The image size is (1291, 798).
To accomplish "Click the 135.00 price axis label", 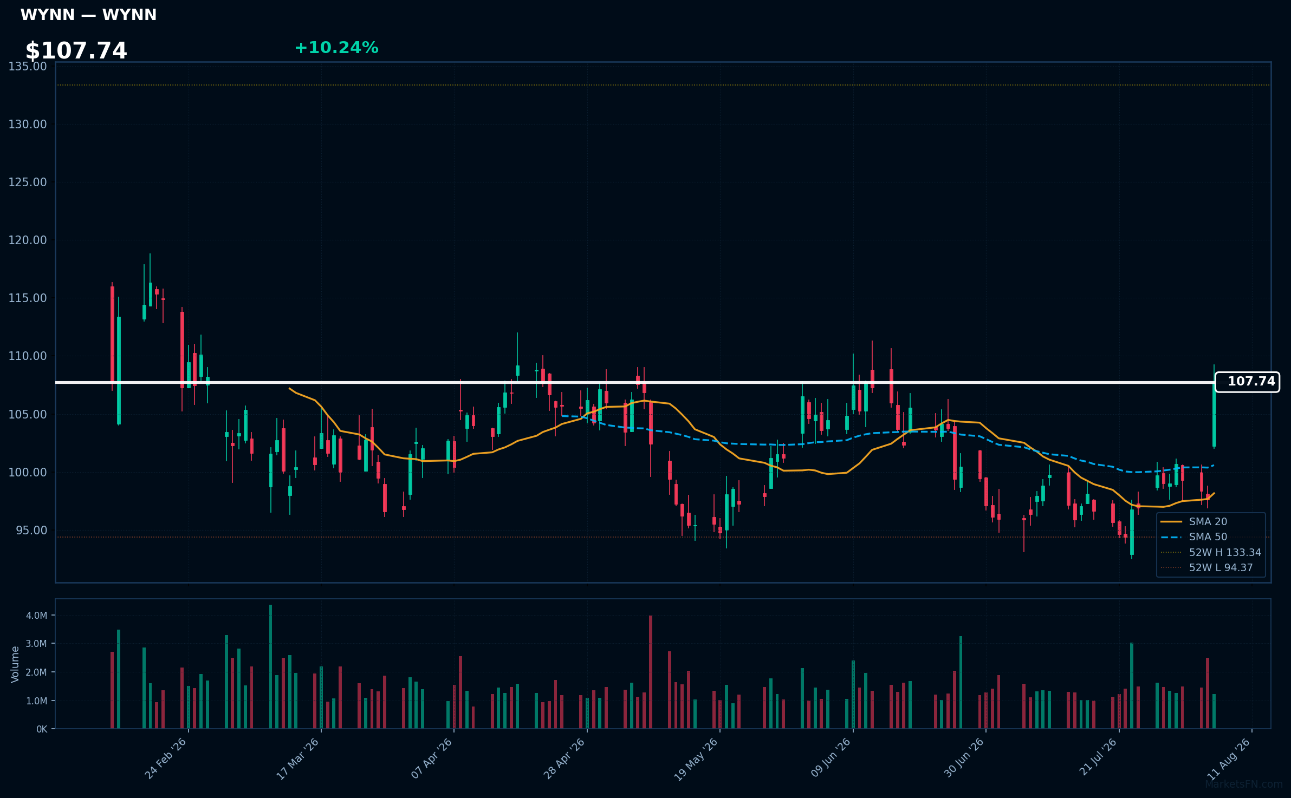I will pos(28,67).
